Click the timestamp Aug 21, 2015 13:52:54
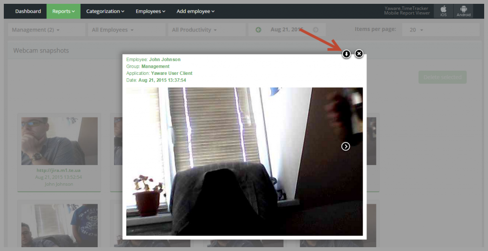 59,177
